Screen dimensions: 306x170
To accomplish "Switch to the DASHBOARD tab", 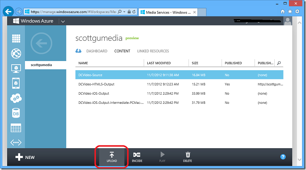I will pyautogui.click(x=97, y=51).
